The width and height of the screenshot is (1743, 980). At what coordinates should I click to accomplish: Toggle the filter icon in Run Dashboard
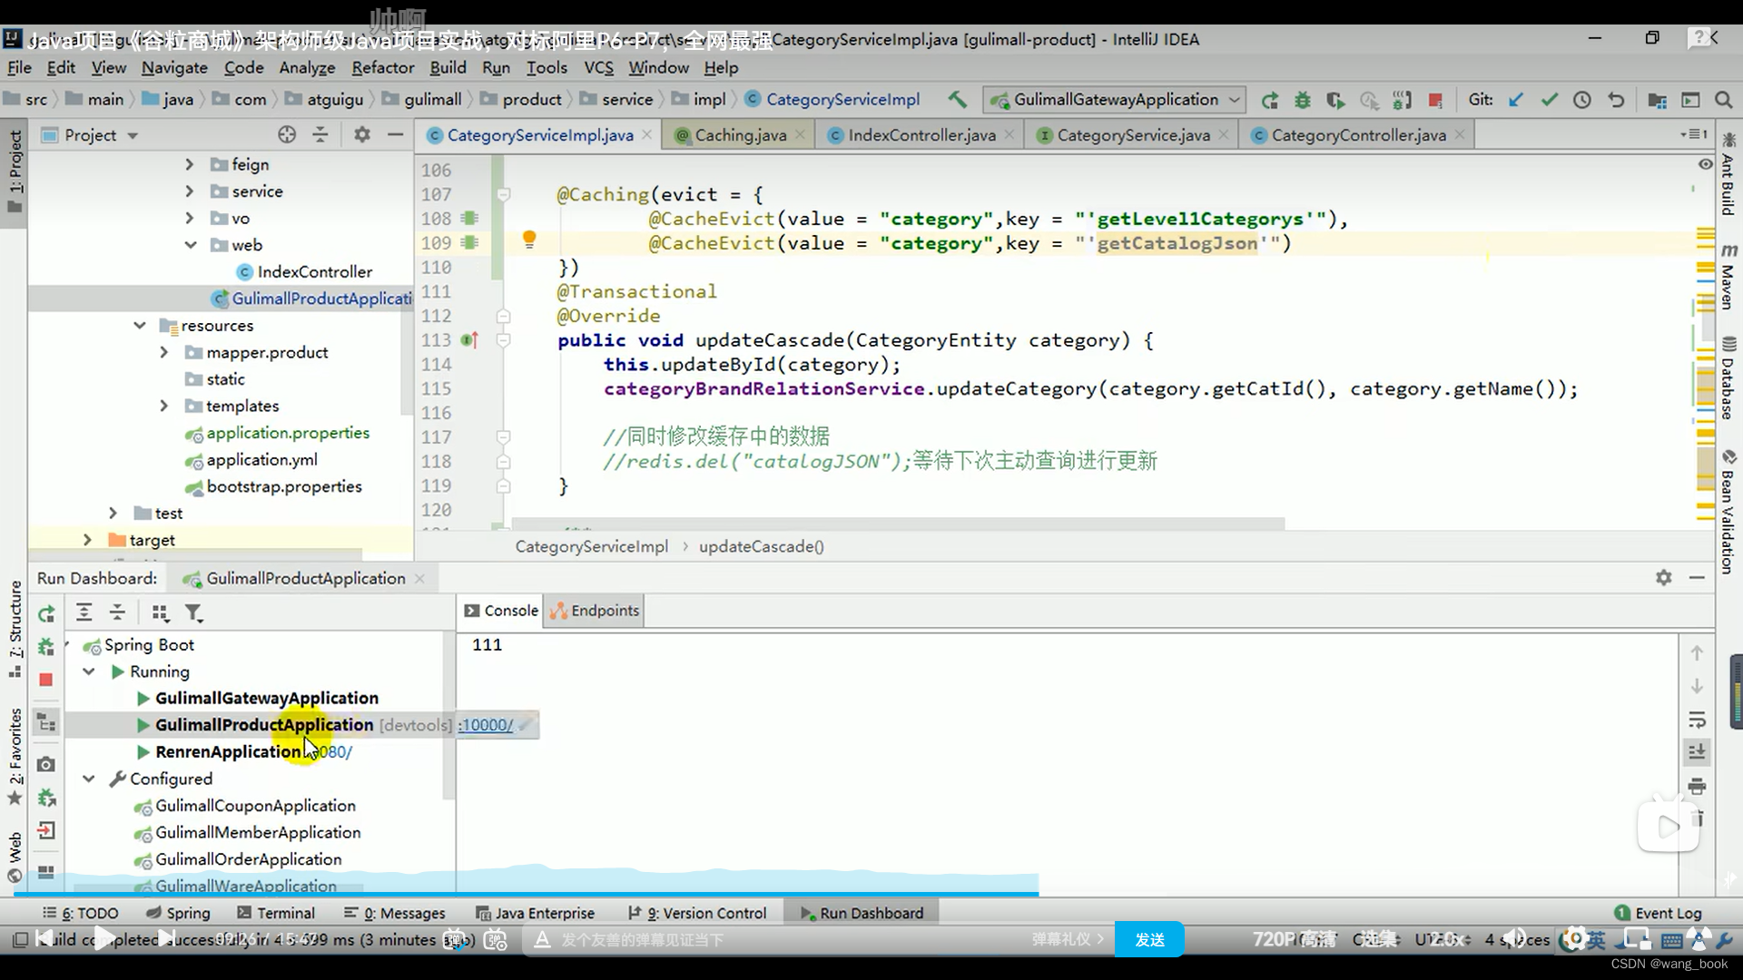194,612
